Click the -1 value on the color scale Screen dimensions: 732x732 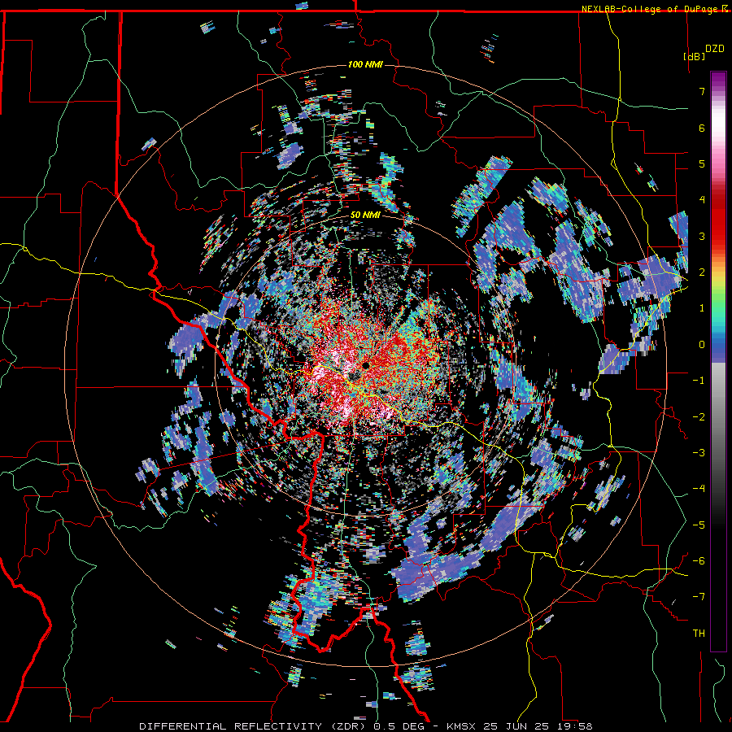699,381
